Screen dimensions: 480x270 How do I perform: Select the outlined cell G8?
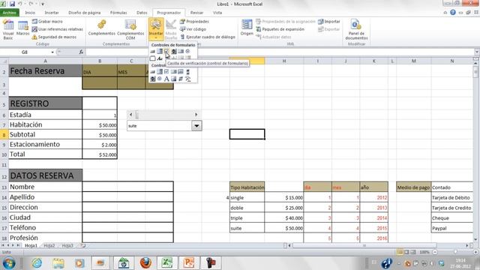click(x=247, y=134)
